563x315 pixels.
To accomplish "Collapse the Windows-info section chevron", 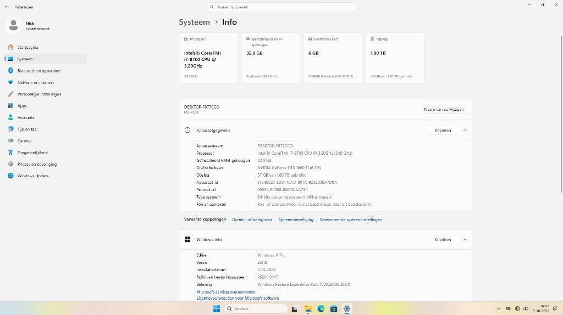I will click(465, 240).
